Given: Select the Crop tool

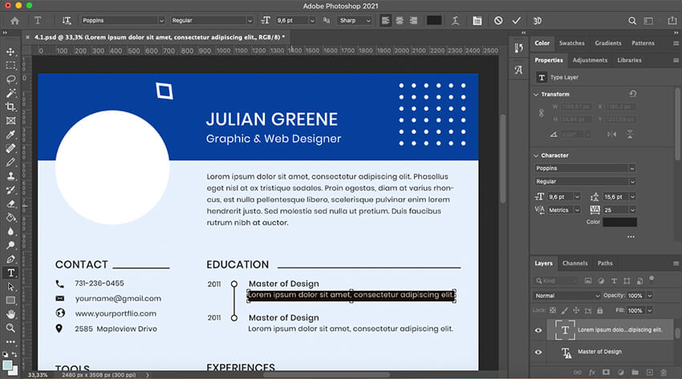Looking at the screenshot, I should [x=11, y=107].
